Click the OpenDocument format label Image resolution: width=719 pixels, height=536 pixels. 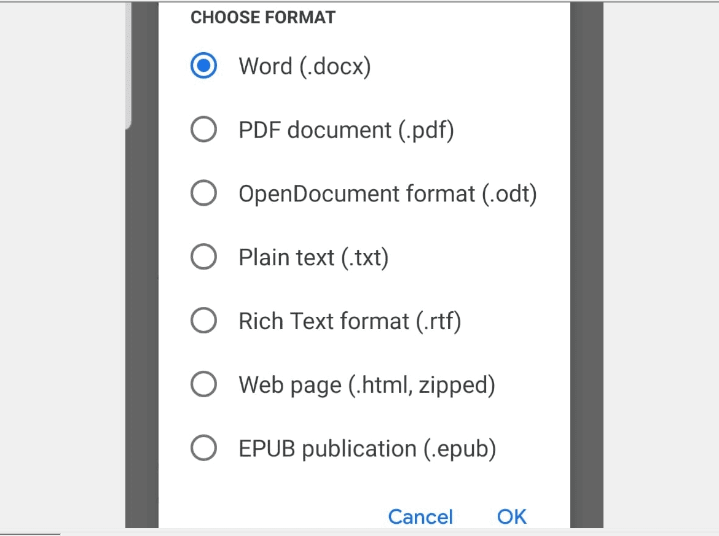coord(388,193)
